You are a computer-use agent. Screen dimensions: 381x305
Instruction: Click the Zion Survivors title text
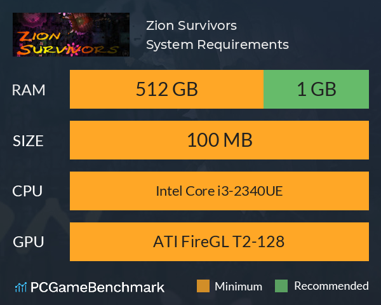[x=192, y=25]
